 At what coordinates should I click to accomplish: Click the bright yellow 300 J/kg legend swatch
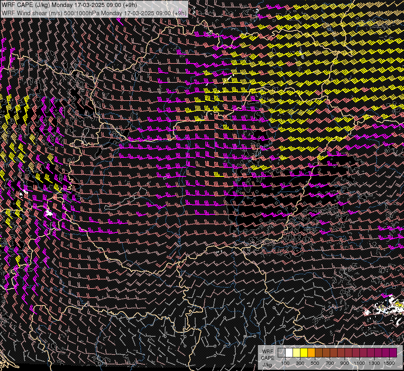coord(304,352)
